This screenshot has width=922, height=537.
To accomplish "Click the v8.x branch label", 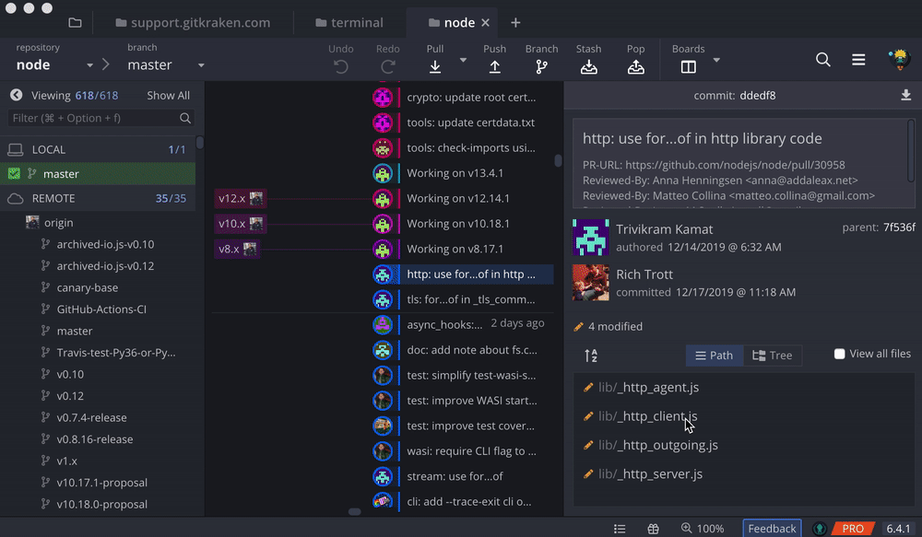I will (x=236, y=249).
